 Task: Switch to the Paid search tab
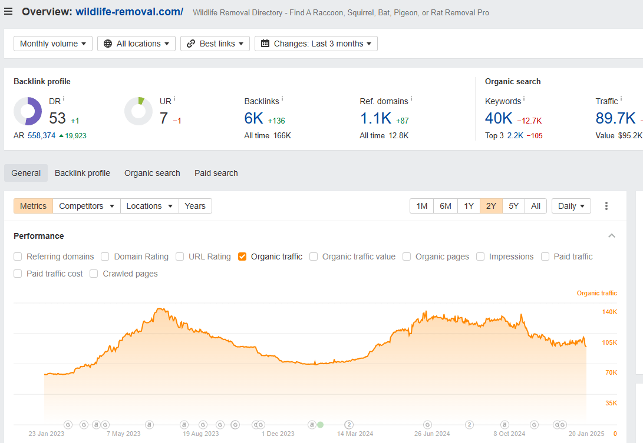coord(216,173)
